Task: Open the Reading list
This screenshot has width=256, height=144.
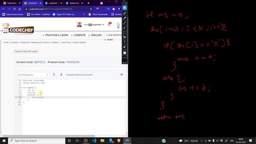Action: (116, 14)
